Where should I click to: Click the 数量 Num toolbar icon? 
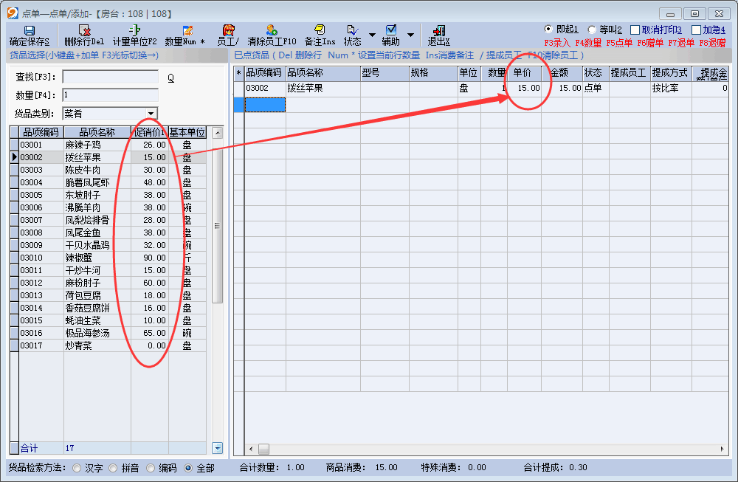(187, 31)
